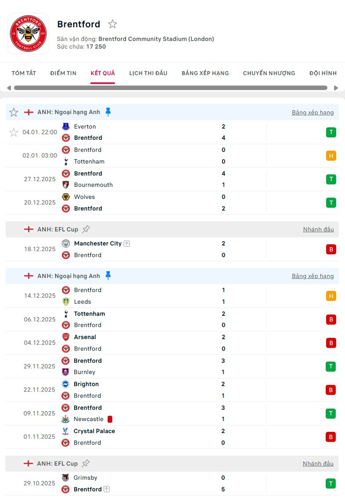Click the green T result badge for Everton match

(331, 132)
